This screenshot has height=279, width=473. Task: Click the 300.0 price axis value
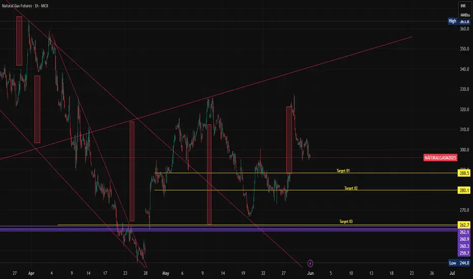464,150
